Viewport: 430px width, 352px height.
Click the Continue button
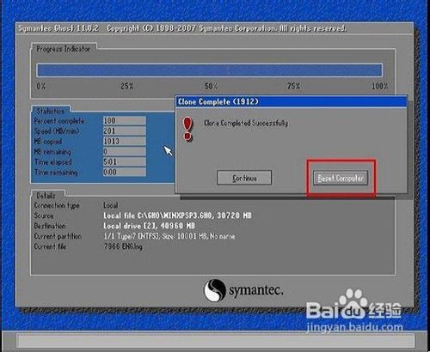click(x=244, y=178)
